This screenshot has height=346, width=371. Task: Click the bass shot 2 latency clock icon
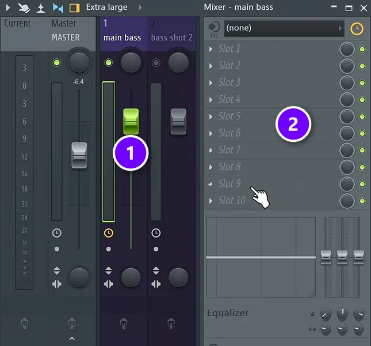point(156,233)
